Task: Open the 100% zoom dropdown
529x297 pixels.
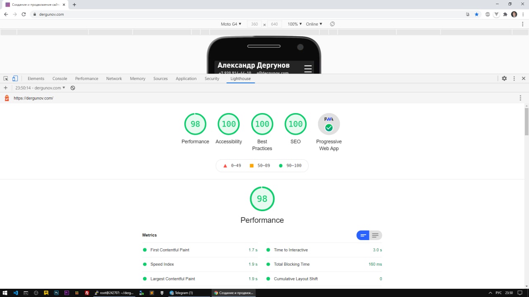Action: coord(295,24)
